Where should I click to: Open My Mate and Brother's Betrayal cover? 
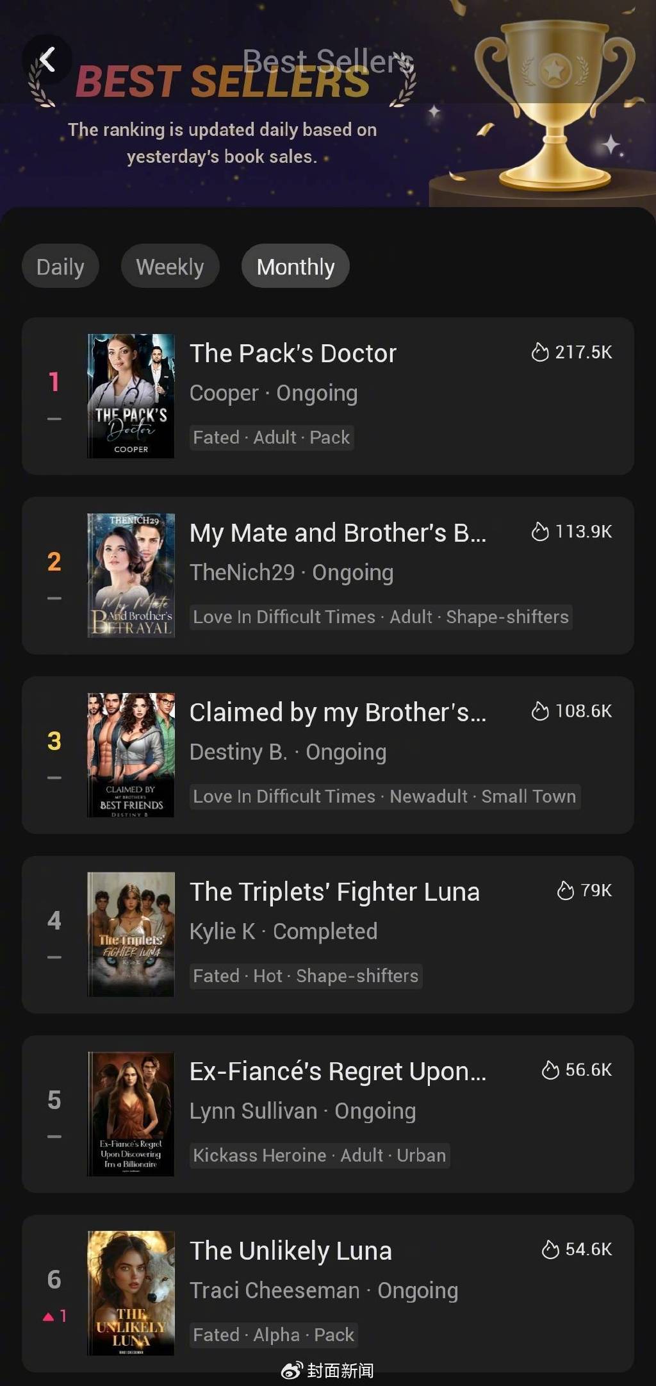[131, 575]
